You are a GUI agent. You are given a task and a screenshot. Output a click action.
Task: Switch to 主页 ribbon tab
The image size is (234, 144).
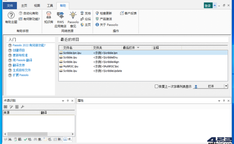pos(24,6)
